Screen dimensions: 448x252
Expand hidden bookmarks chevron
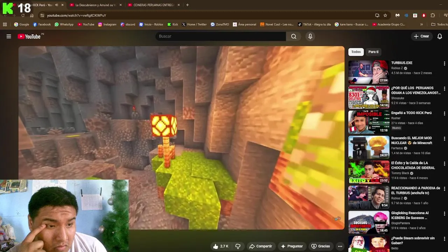[421, 24]
